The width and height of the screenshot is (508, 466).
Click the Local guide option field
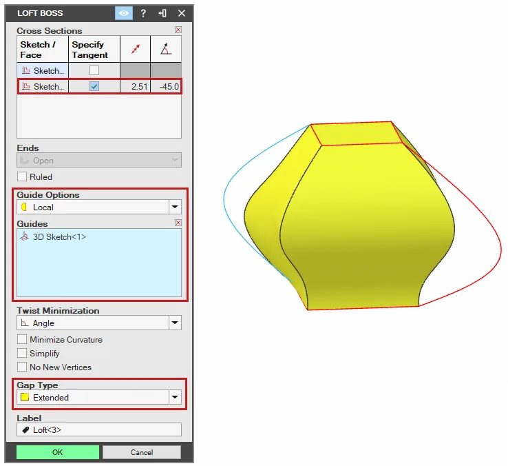(93, 207)
